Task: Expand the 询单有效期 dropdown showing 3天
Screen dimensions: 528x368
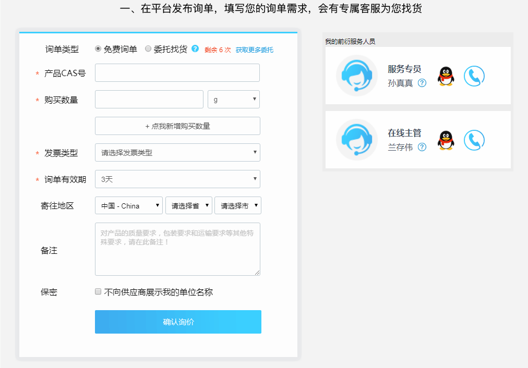Action: (x=177, y=179)
